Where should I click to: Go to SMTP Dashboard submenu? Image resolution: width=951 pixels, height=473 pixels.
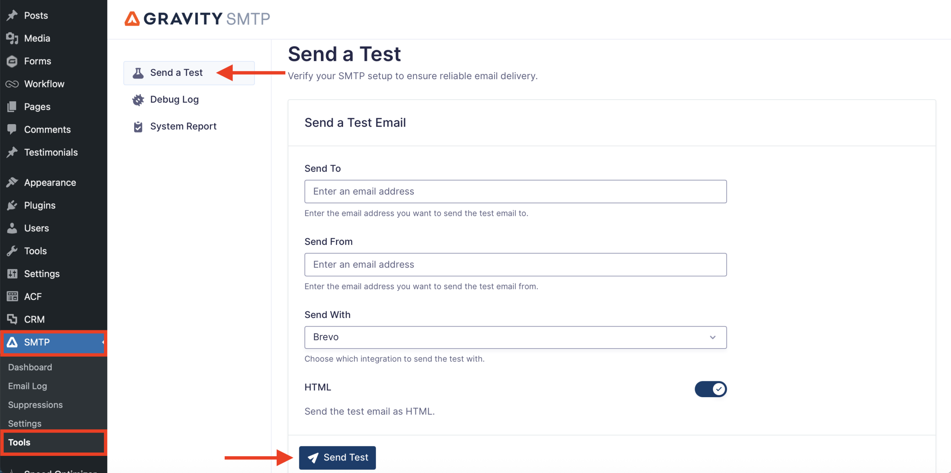30,367
